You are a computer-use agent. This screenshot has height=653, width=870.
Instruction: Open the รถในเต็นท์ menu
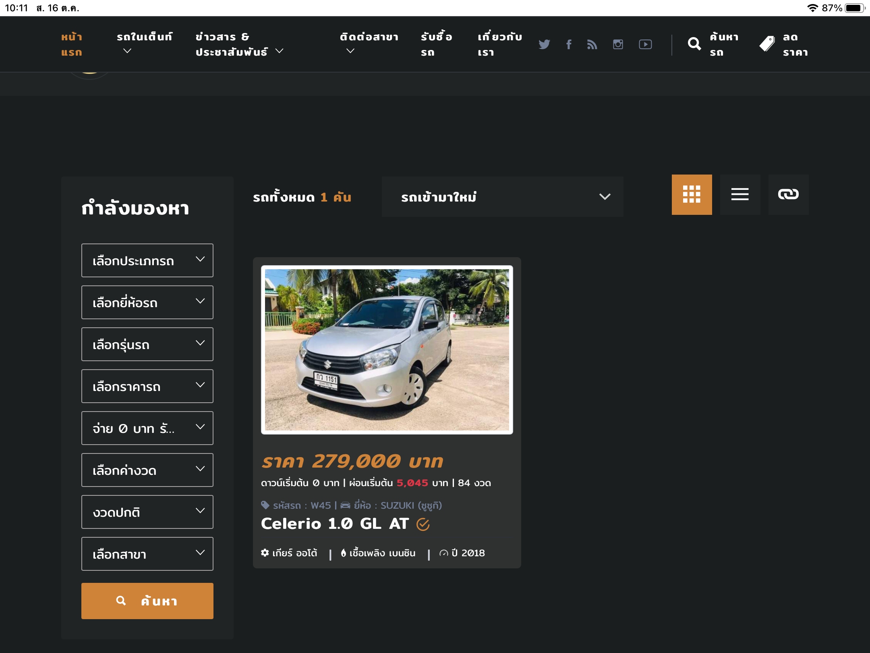coord(144,44)
